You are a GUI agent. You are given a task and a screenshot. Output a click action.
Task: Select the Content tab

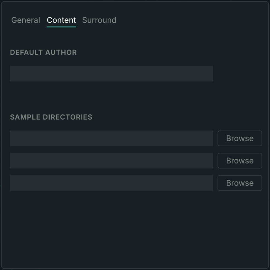click(61, 20)
